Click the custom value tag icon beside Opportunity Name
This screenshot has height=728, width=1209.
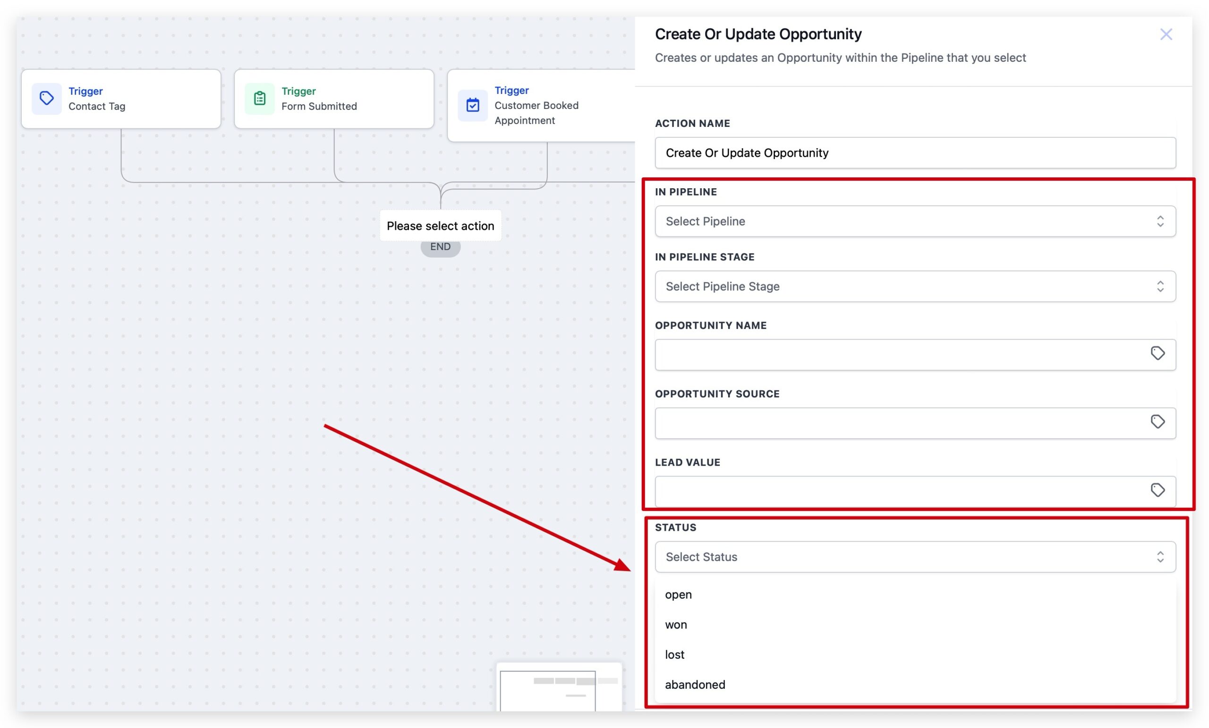click(1158, 353)
